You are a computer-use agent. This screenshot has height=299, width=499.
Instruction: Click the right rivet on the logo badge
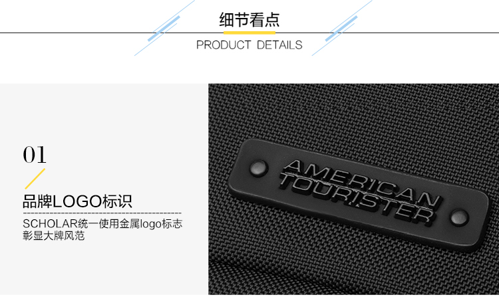(459, 217)
